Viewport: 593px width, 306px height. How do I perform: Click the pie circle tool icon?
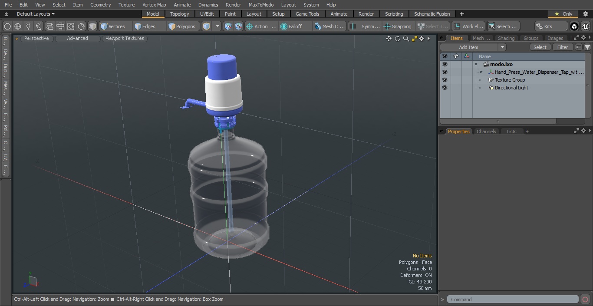[x=81, y=26]
